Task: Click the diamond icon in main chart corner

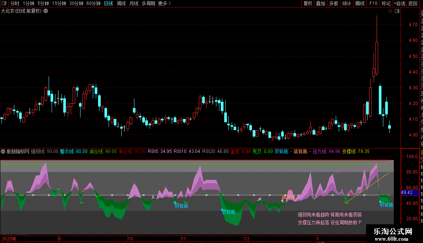Action: [x=390, y=11]
